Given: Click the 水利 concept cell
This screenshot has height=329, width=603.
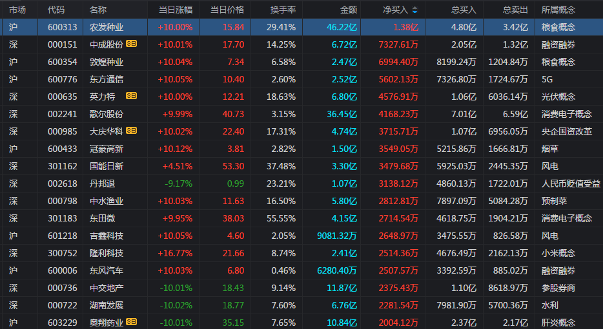Looking at the screenshot, I should click(x=550, y=305).
